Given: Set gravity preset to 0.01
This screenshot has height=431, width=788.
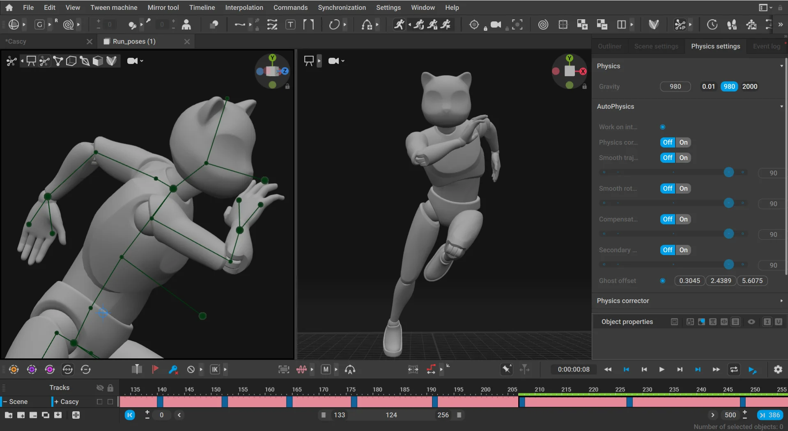Looking at the screenshot, I should (708, 87).
